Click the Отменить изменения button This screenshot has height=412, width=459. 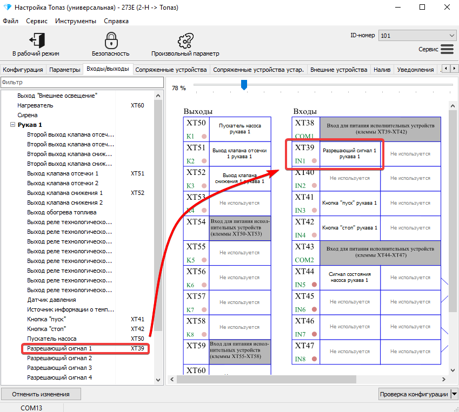[41, 394]
